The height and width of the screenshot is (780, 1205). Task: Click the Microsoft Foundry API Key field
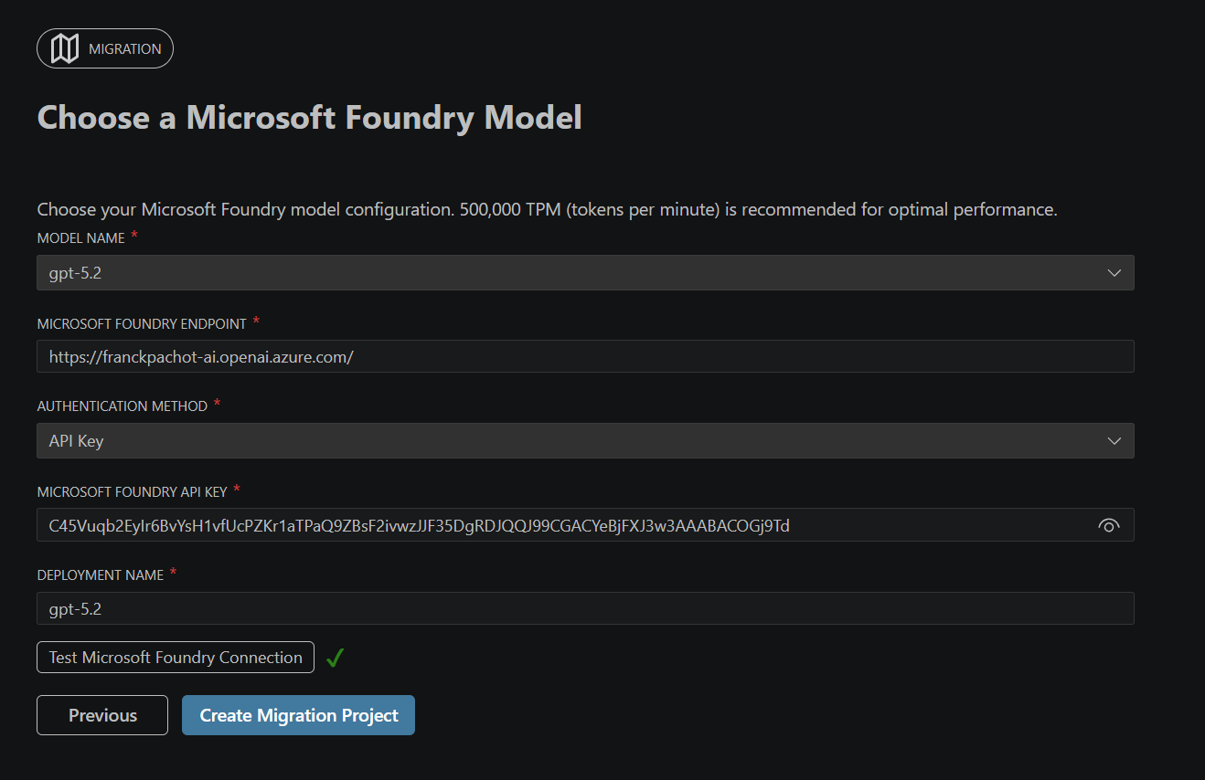[585, 525]
